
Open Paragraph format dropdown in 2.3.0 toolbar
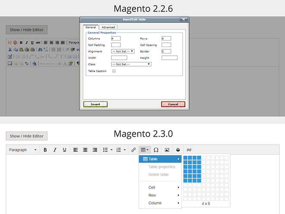tap(23, 150)
